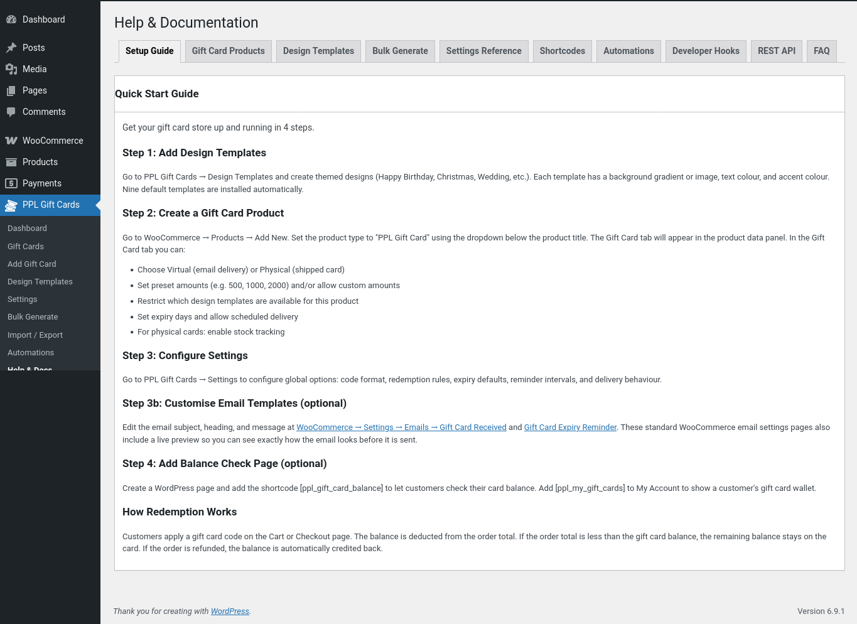Open the FAQ tab
This screenshot has height=624, width=857.
click(x=821, y=51)
